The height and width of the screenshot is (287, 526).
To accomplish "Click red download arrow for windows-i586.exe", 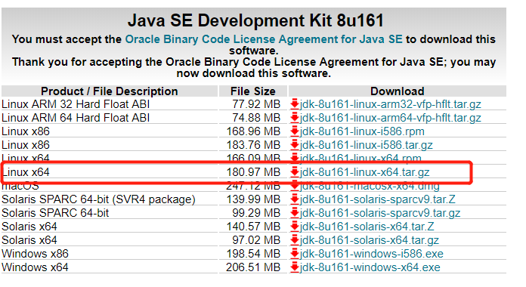I will click(x=295, y=254).
